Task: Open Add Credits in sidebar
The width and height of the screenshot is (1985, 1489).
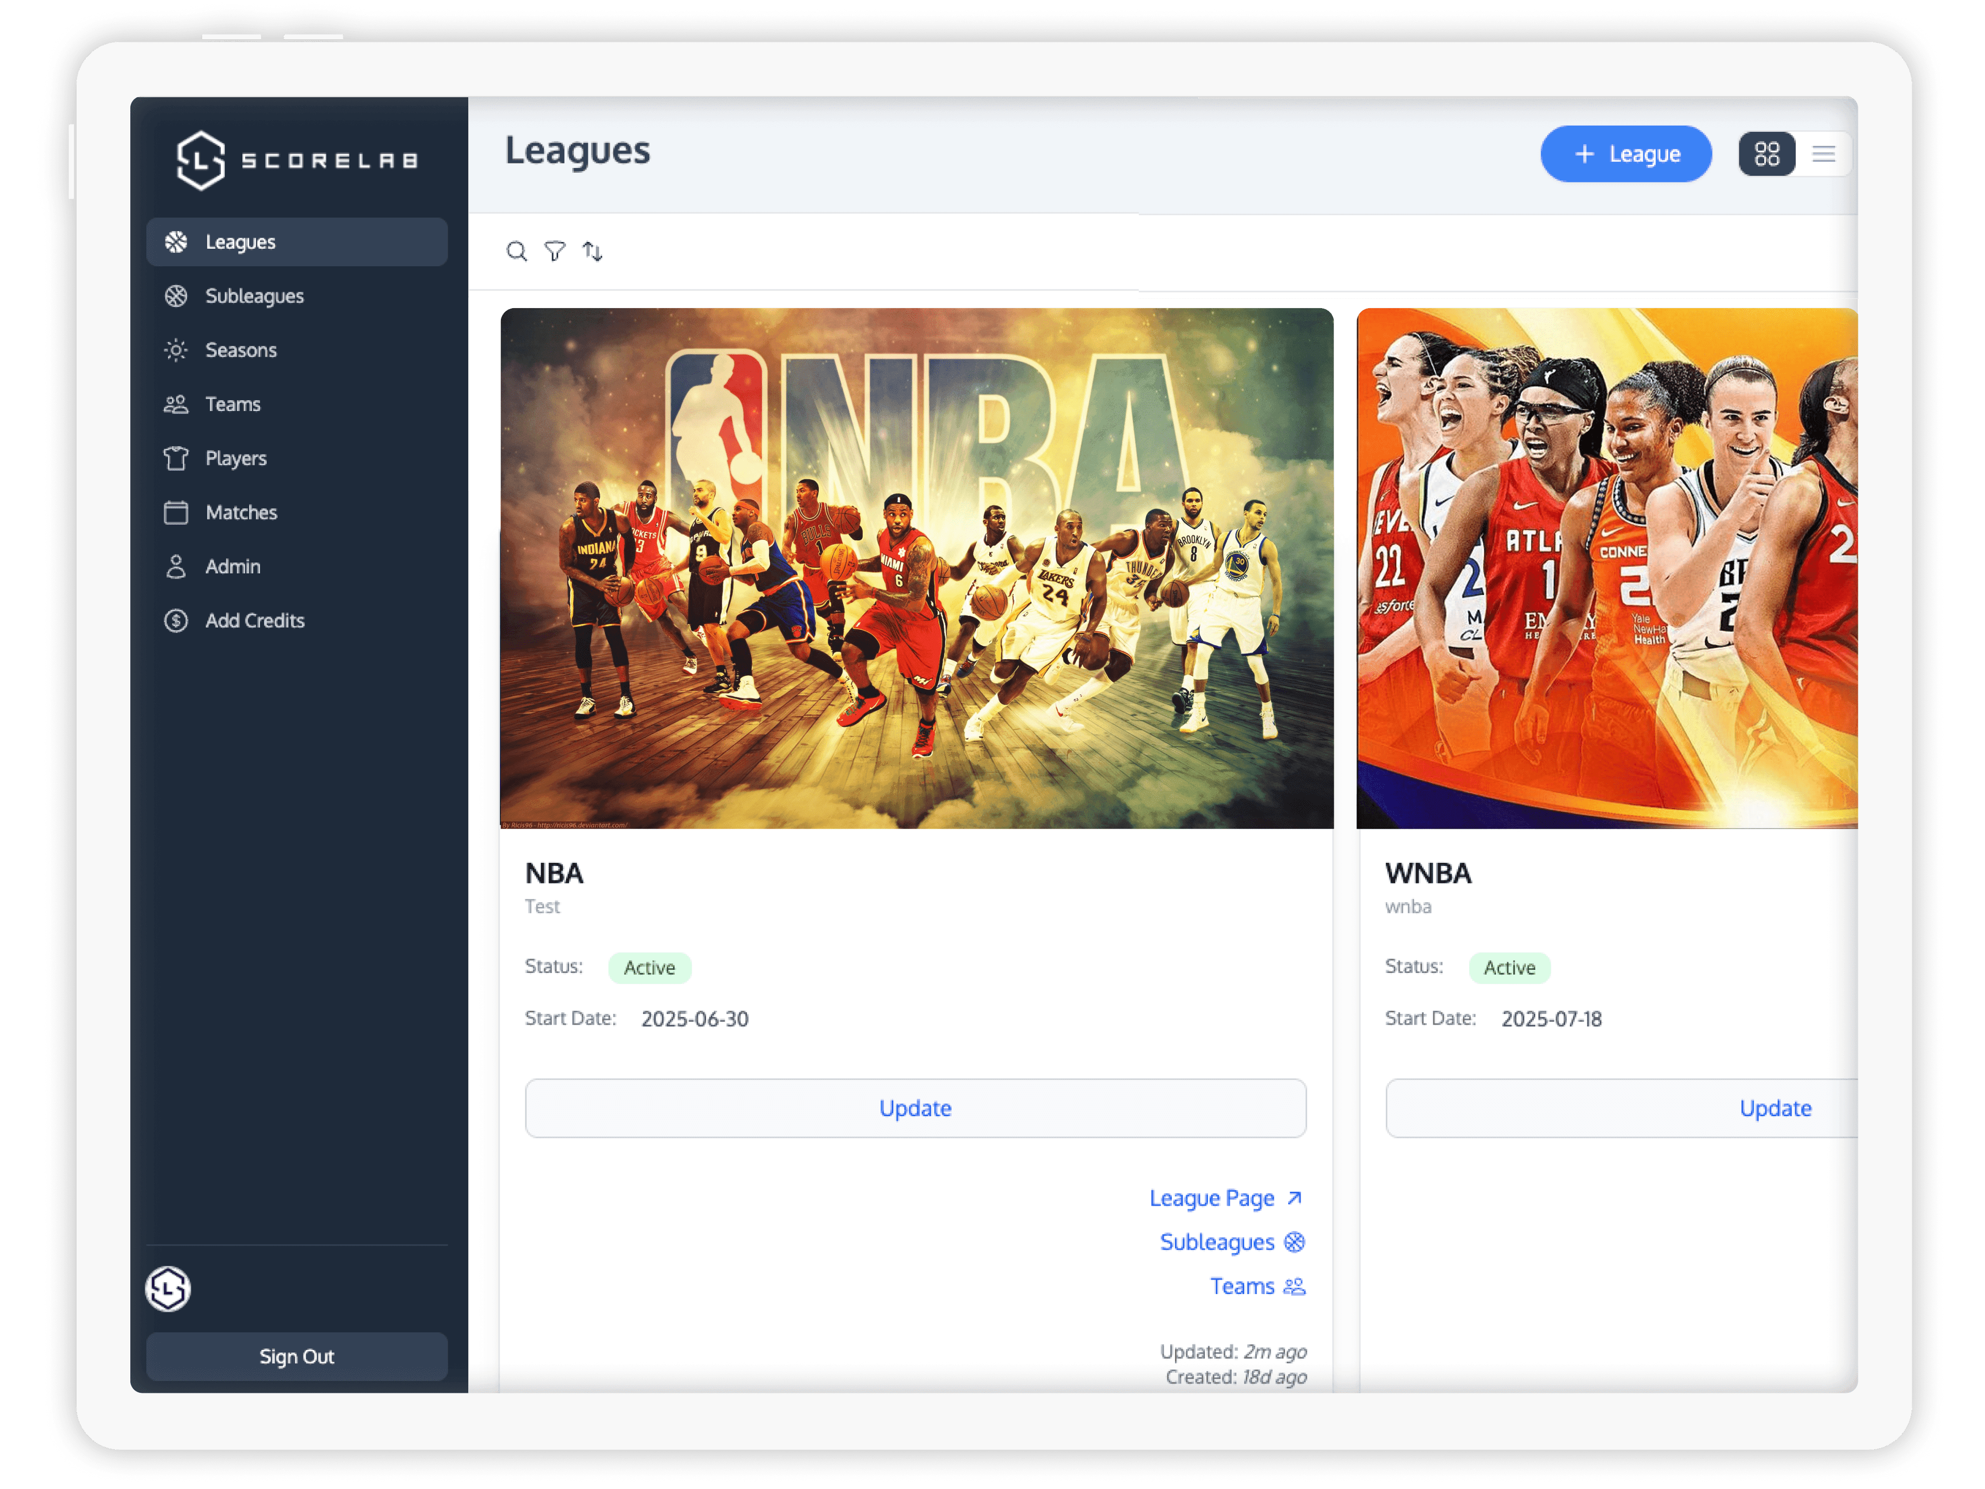Action: pos(254,620)
